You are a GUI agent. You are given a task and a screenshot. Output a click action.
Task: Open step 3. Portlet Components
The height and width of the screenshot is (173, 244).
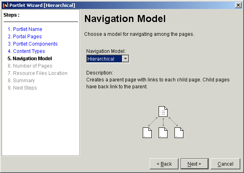(33, 44)
